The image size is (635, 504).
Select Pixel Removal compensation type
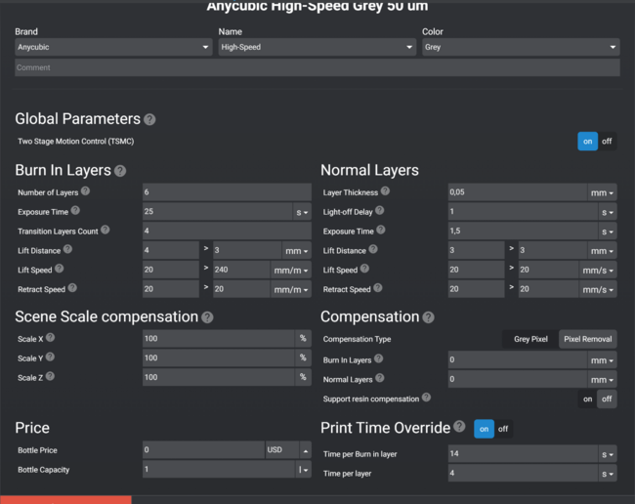588,339
